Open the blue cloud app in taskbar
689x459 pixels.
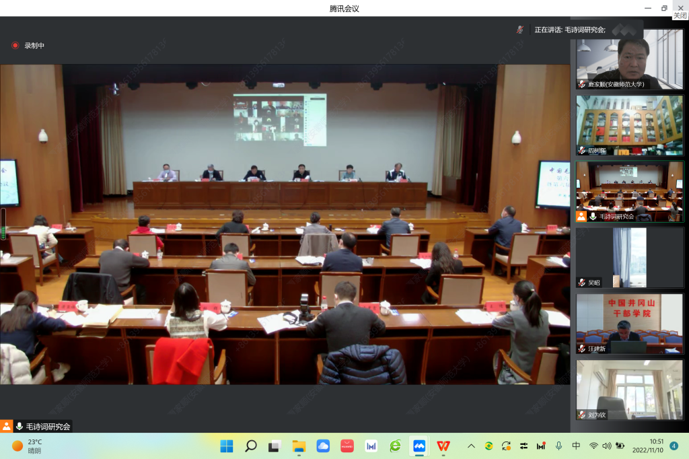[323, 446]
